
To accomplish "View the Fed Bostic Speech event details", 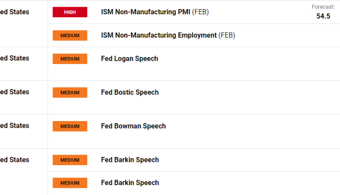I will tap(130, 93).
